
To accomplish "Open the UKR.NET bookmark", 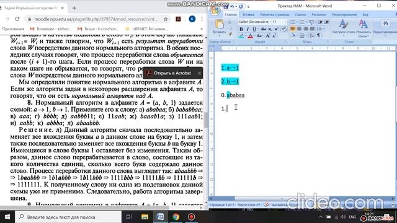I will [146, 29].
